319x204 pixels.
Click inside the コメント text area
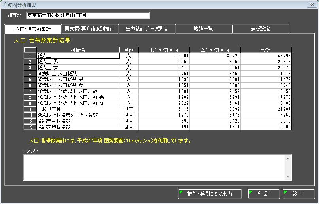click(154, 166)
